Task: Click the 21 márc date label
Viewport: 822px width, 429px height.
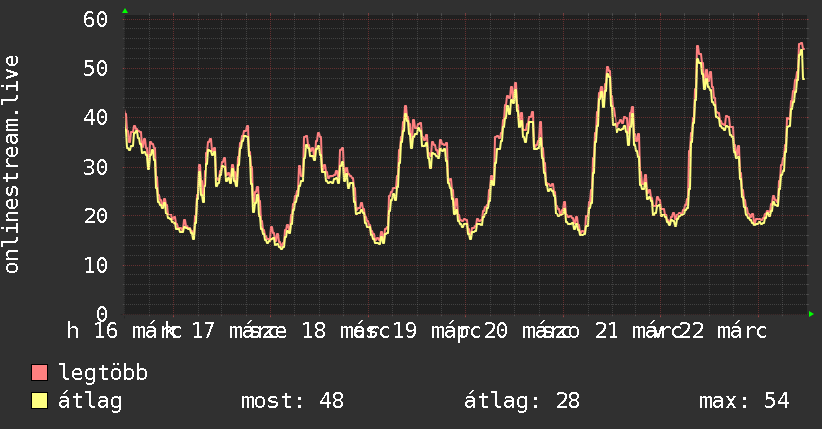Action: tap(637, 331)
